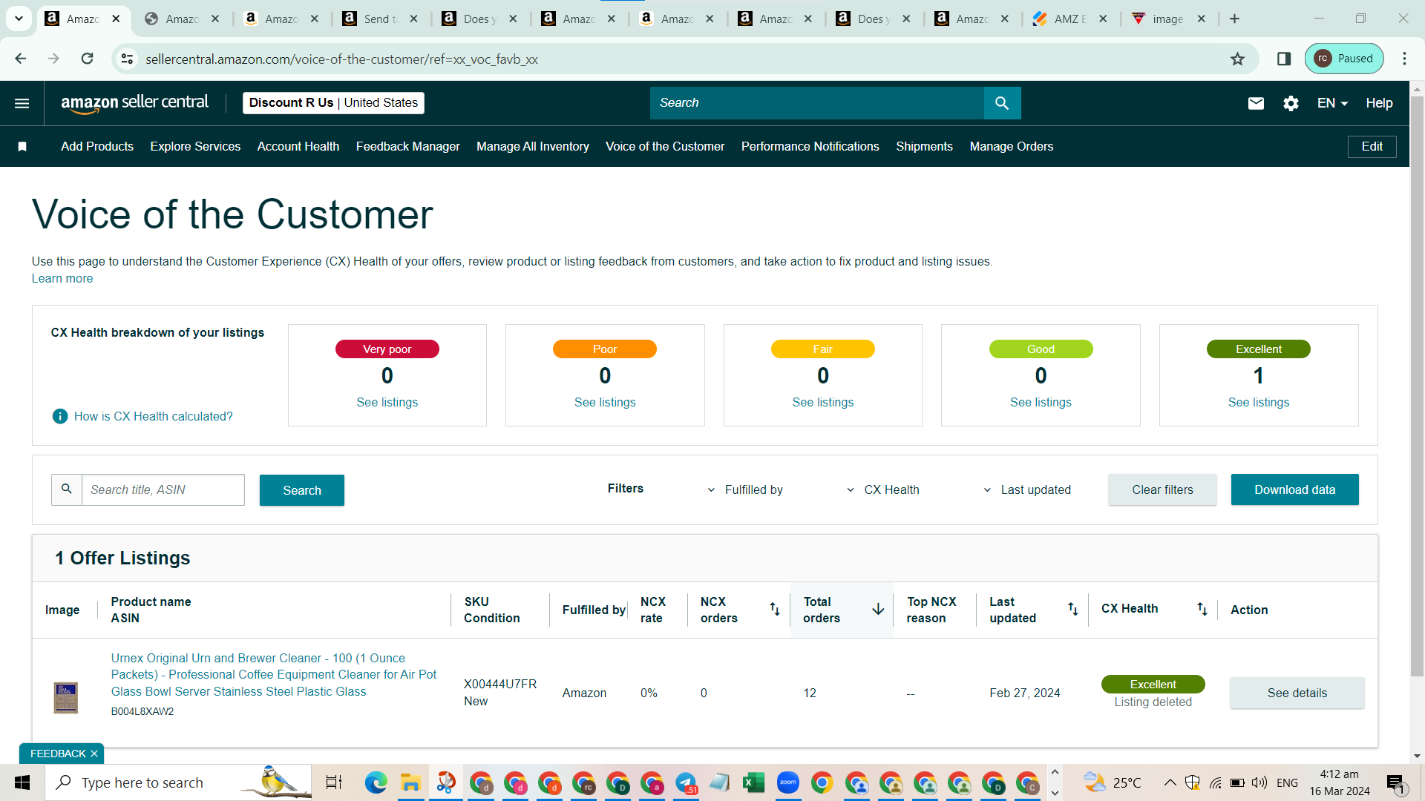Go back to previous page
Screen dimensions: 1425x801
pyautogui.click(x=21, y=59)
